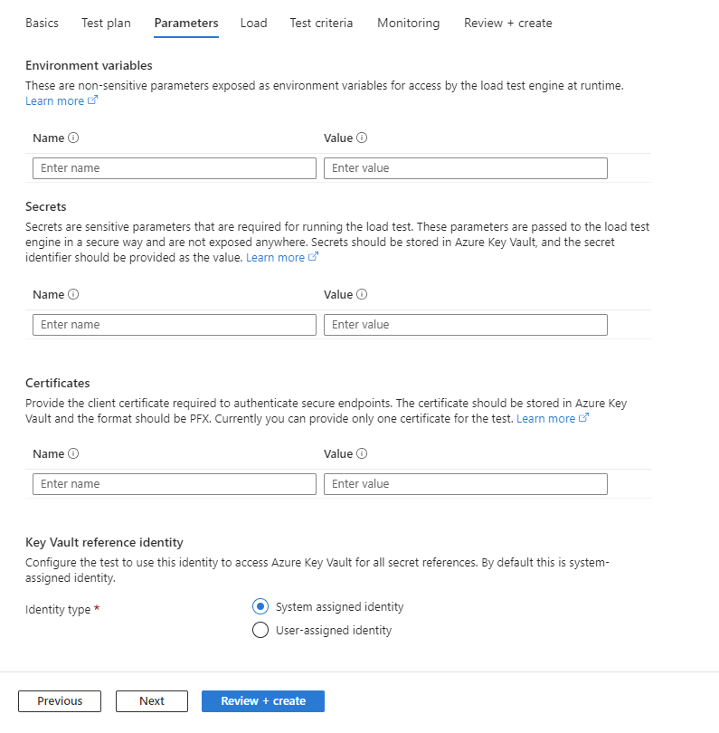Select the System assigned identity option

[260, 606]
